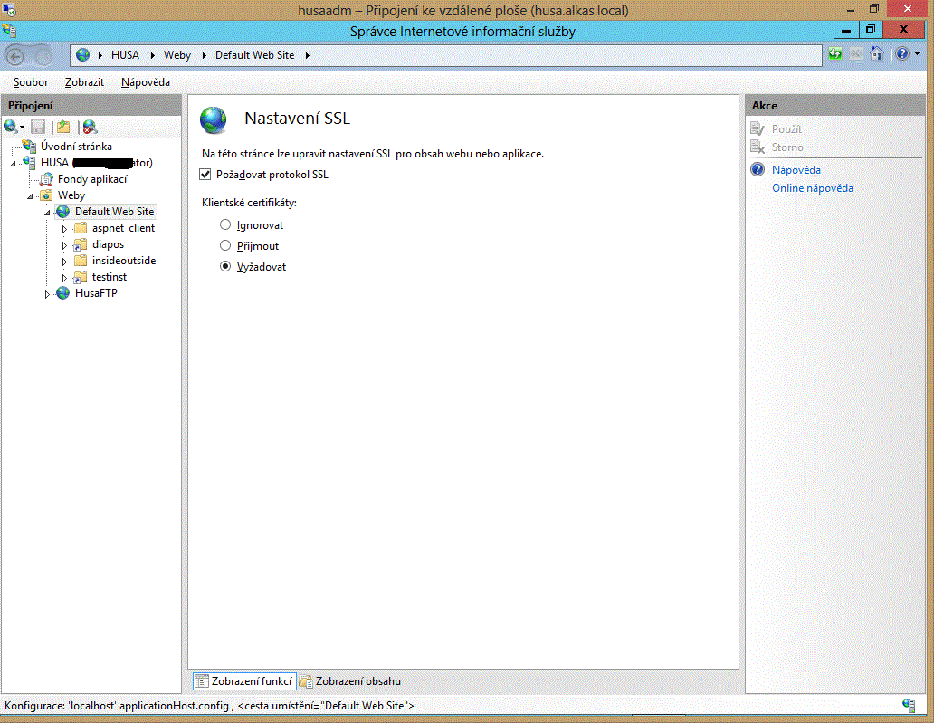The image size is (934, 723).
Task: Open the Online nápověda link
Action: pos(812,188)
